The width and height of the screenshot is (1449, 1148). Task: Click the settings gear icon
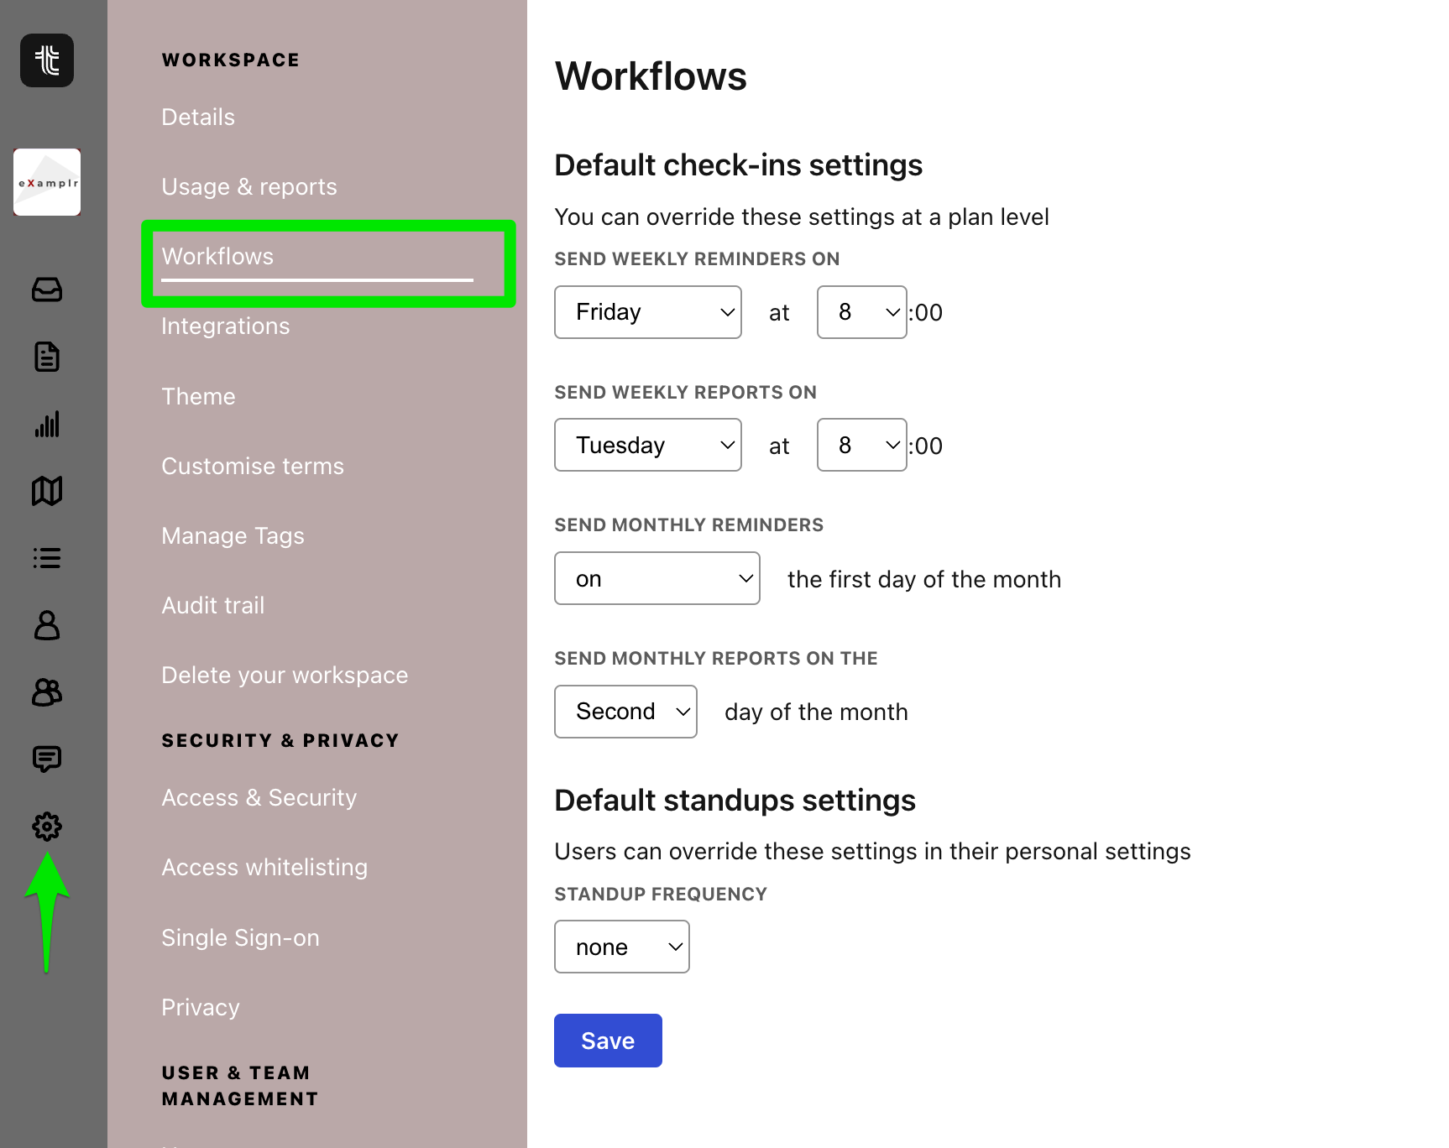[x=47, y=827]
